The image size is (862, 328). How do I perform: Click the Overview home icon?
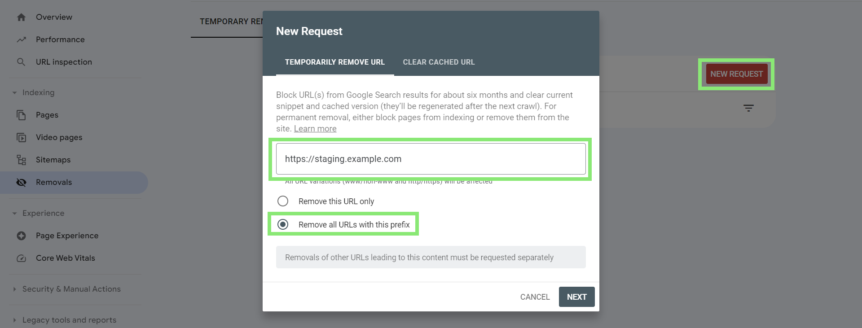(21, 17)
